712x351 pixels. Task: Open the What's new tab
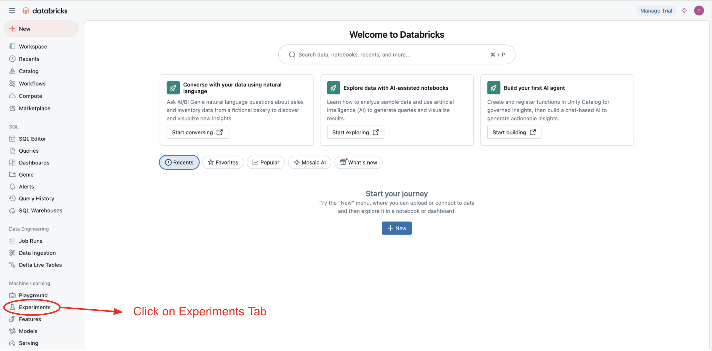click(x=359, y=162)
